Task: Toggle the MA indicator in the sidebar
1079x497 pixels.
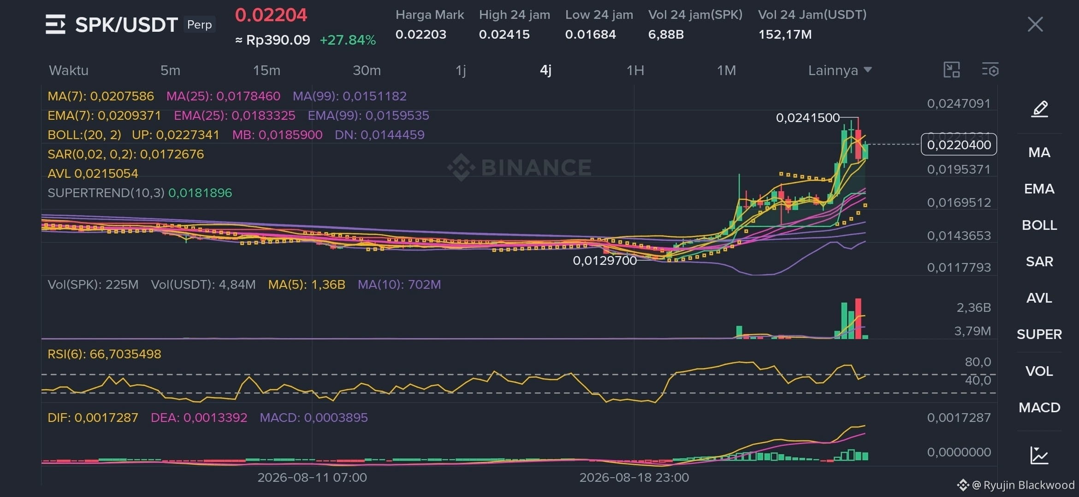Action: click(x=1039, y=152)
